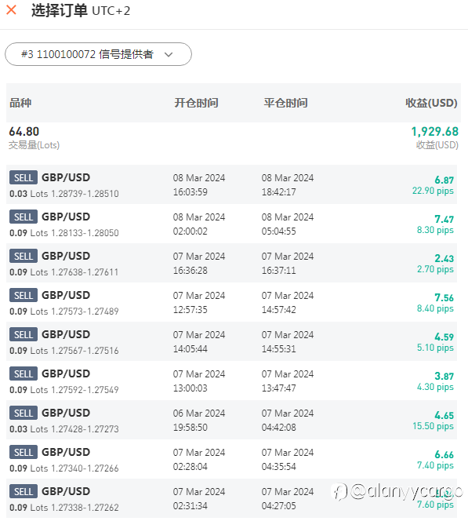Select the SELL badge on the 1.28739-1.28510 order

pos(24,177)
